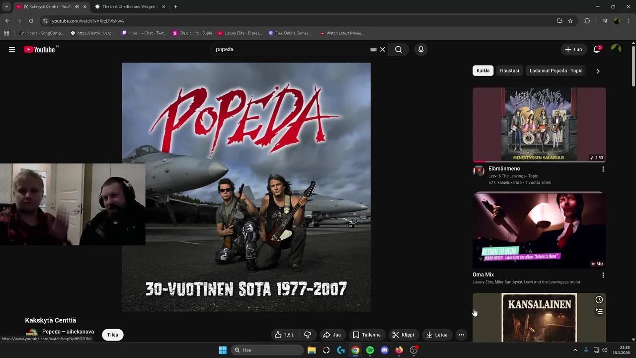This screenshot has width=636, height=358.
Task: Open the Elämänmeno video title
Action: tap(504, 169)
